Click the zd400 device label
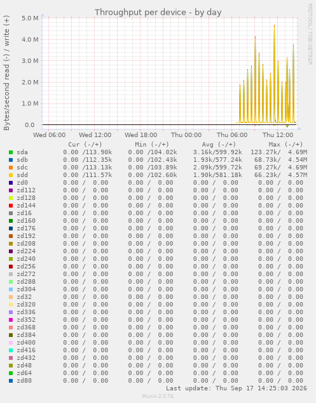The image size is (316, 403). pos(26,343)
